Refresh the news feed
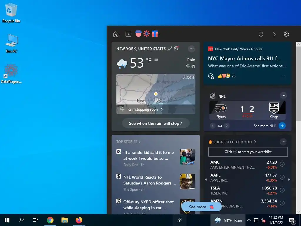The height and width of the screenshot is (226, 301). (261, 34)
